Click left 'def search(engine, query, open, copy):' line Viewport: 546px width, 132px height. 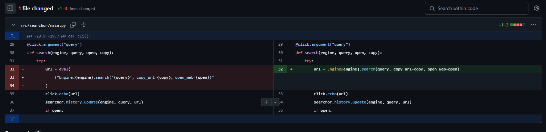point(70,53)
